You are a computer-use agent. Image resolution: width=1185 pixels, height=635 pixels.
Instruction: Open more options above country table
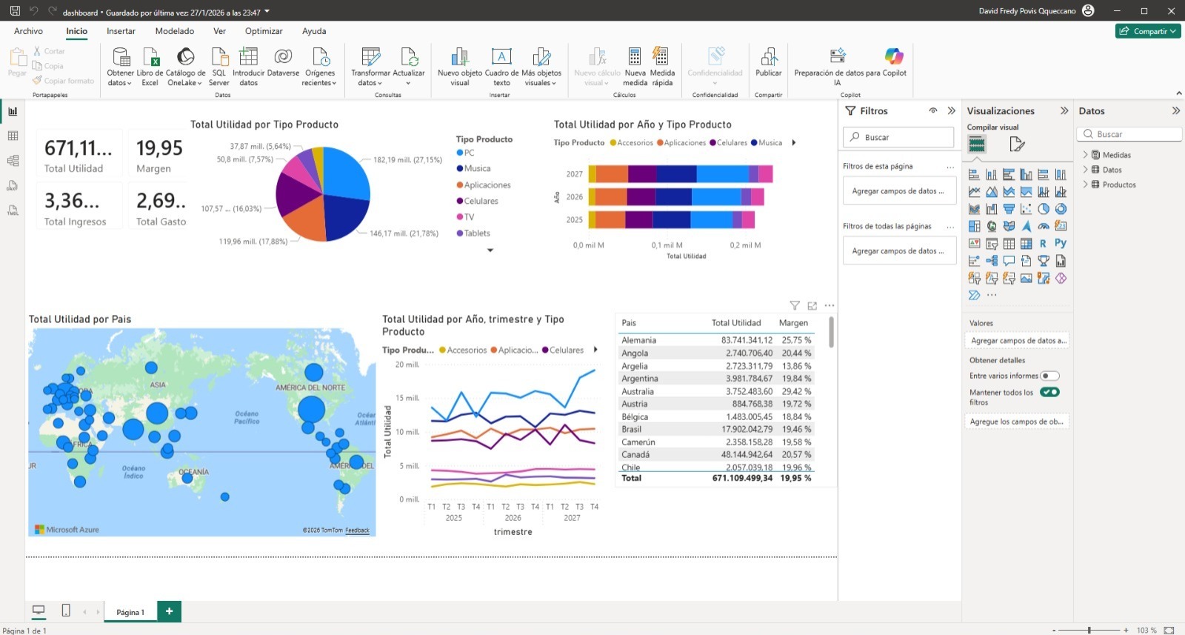point(829,305)
